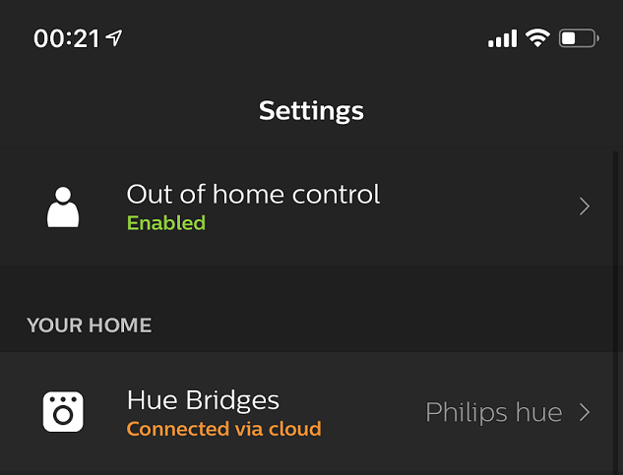Open the "Hue Bridges" label

[x=203, y=400]
